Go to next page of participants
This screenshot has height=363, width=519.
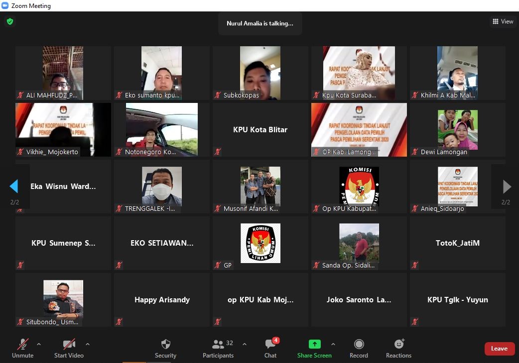tap(507, 186)
